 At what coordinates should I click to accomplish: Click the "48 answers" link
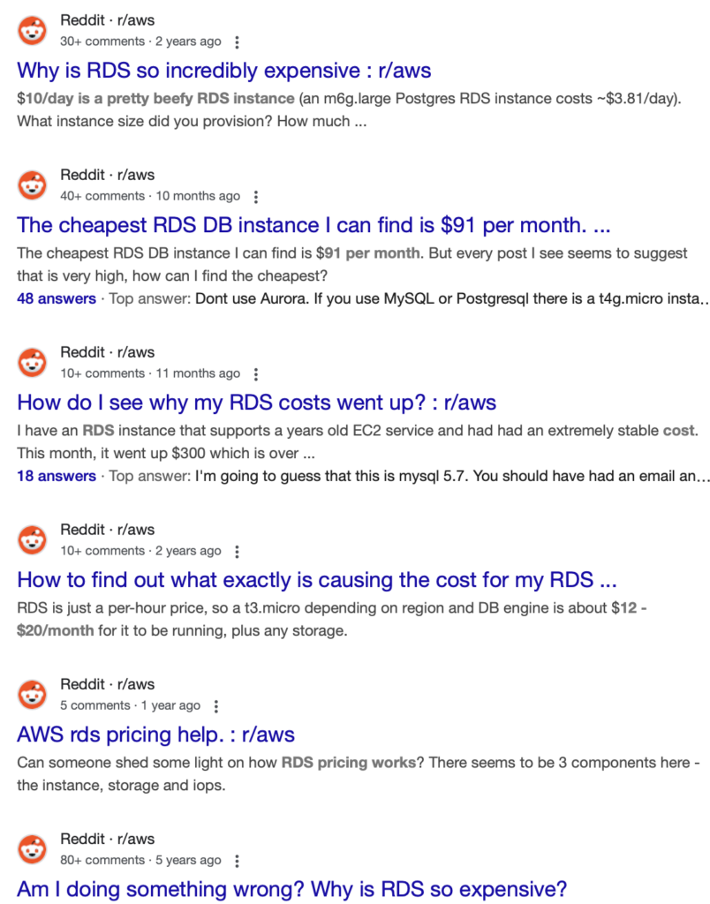coord(57,299)
